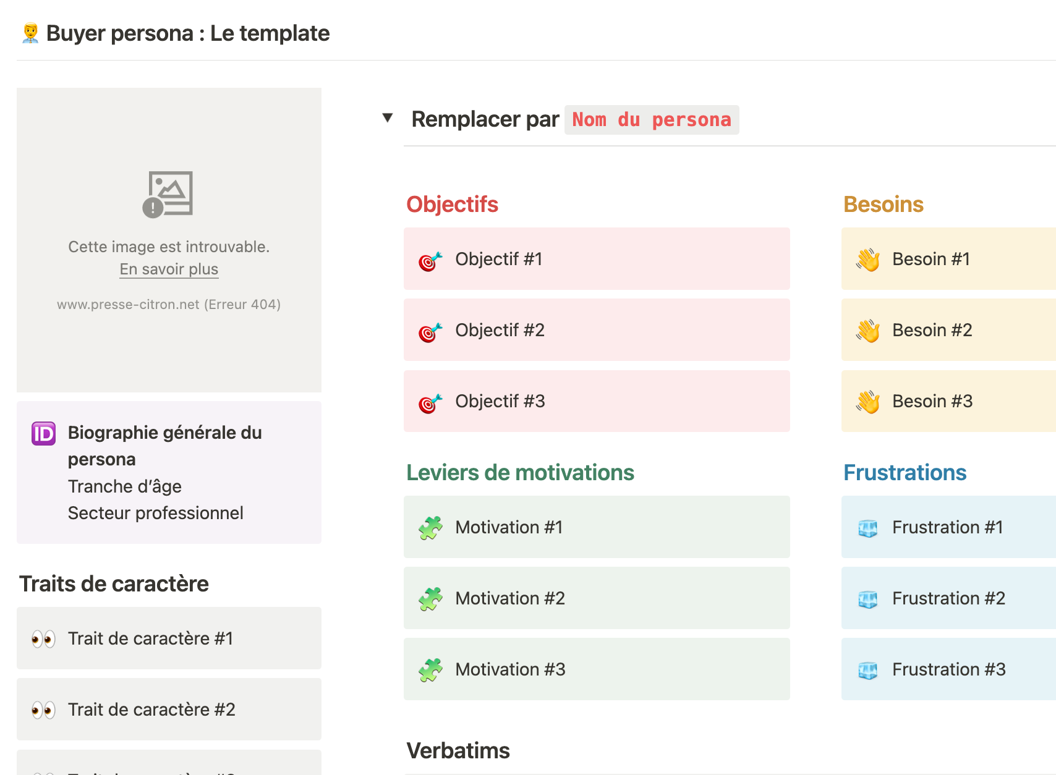Screen dimensions: 1056x775
Task: Click the puzzle piece icon beside Motivation #3
Action: [x=430, y=670]
